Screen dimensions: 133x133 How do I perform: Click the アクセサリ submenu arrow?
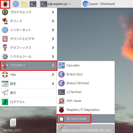click(x=53, y=65)
